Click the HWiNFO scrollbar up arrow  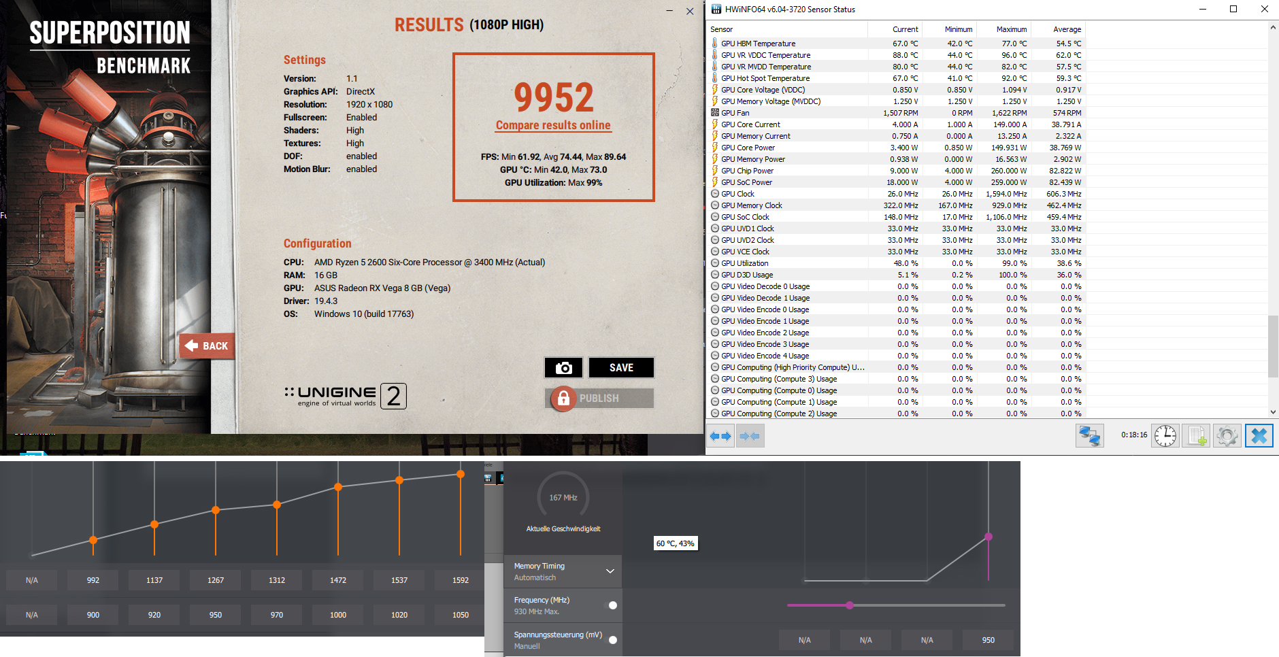(1273, 28)
